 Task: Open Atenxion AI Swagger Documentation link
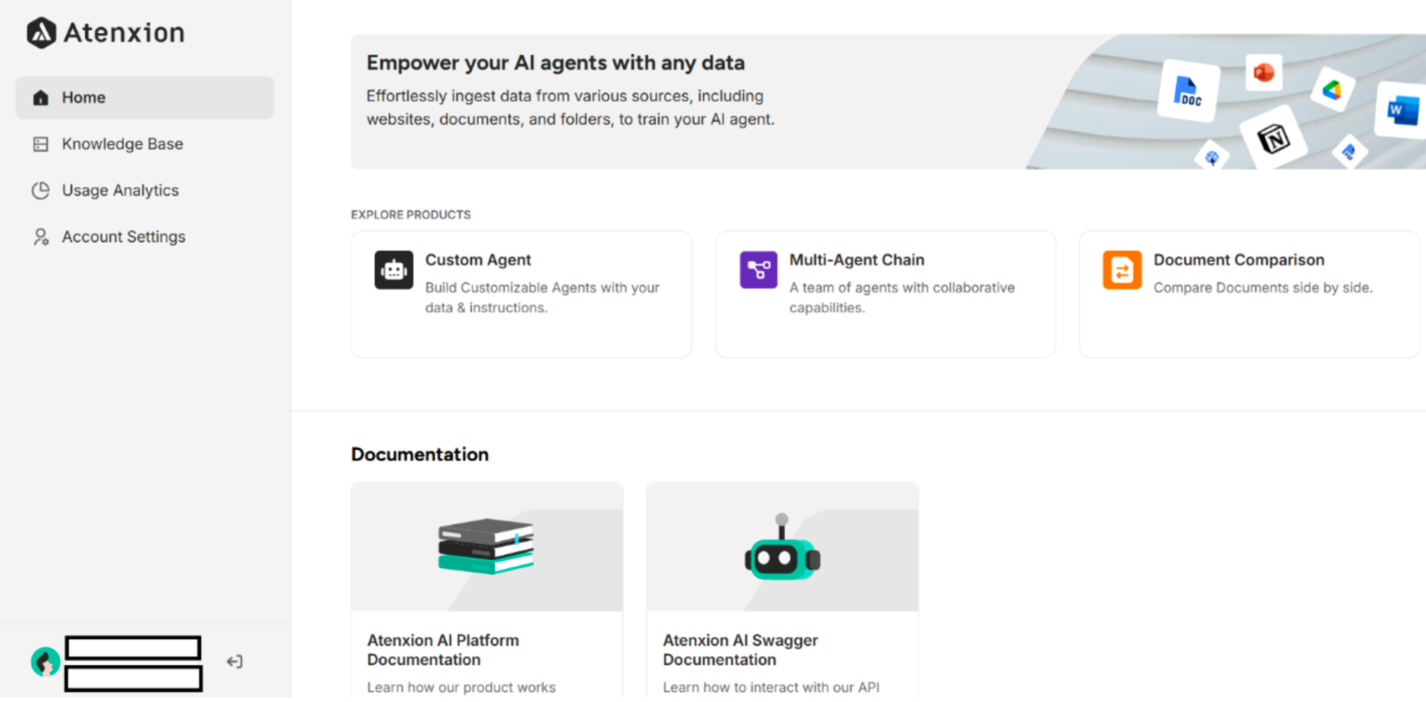(x=740, y=650)
